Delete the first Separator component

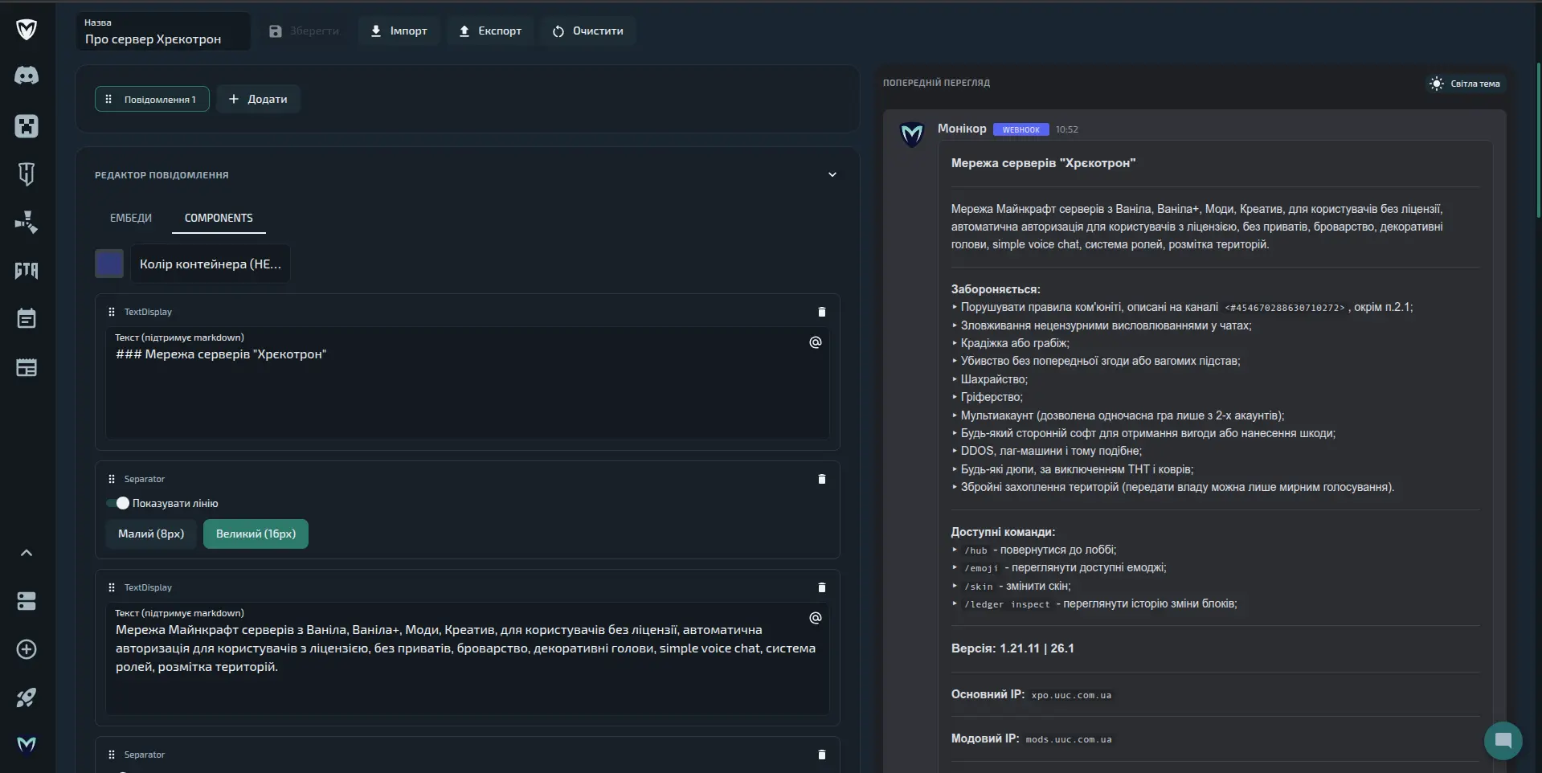point(821,479)
